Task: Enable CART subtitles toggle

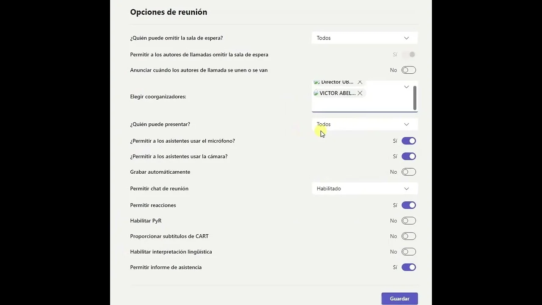Action: click(x=409, y=236)
